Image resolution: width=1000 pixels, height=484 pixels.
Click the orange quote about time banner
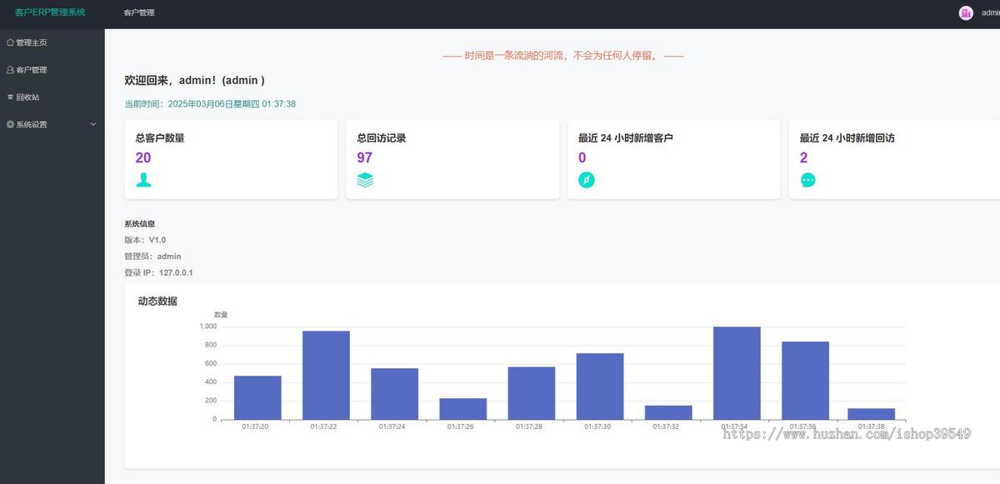[x=562, y=56]
